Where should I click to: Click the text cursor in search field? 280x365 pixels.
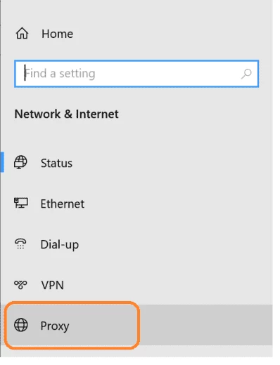pyautogui.click(x=25, y=73)
